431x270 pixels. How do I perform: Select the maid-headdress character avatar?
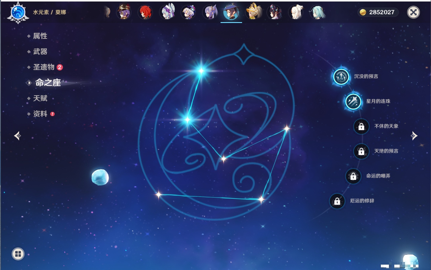pos(167,12)
